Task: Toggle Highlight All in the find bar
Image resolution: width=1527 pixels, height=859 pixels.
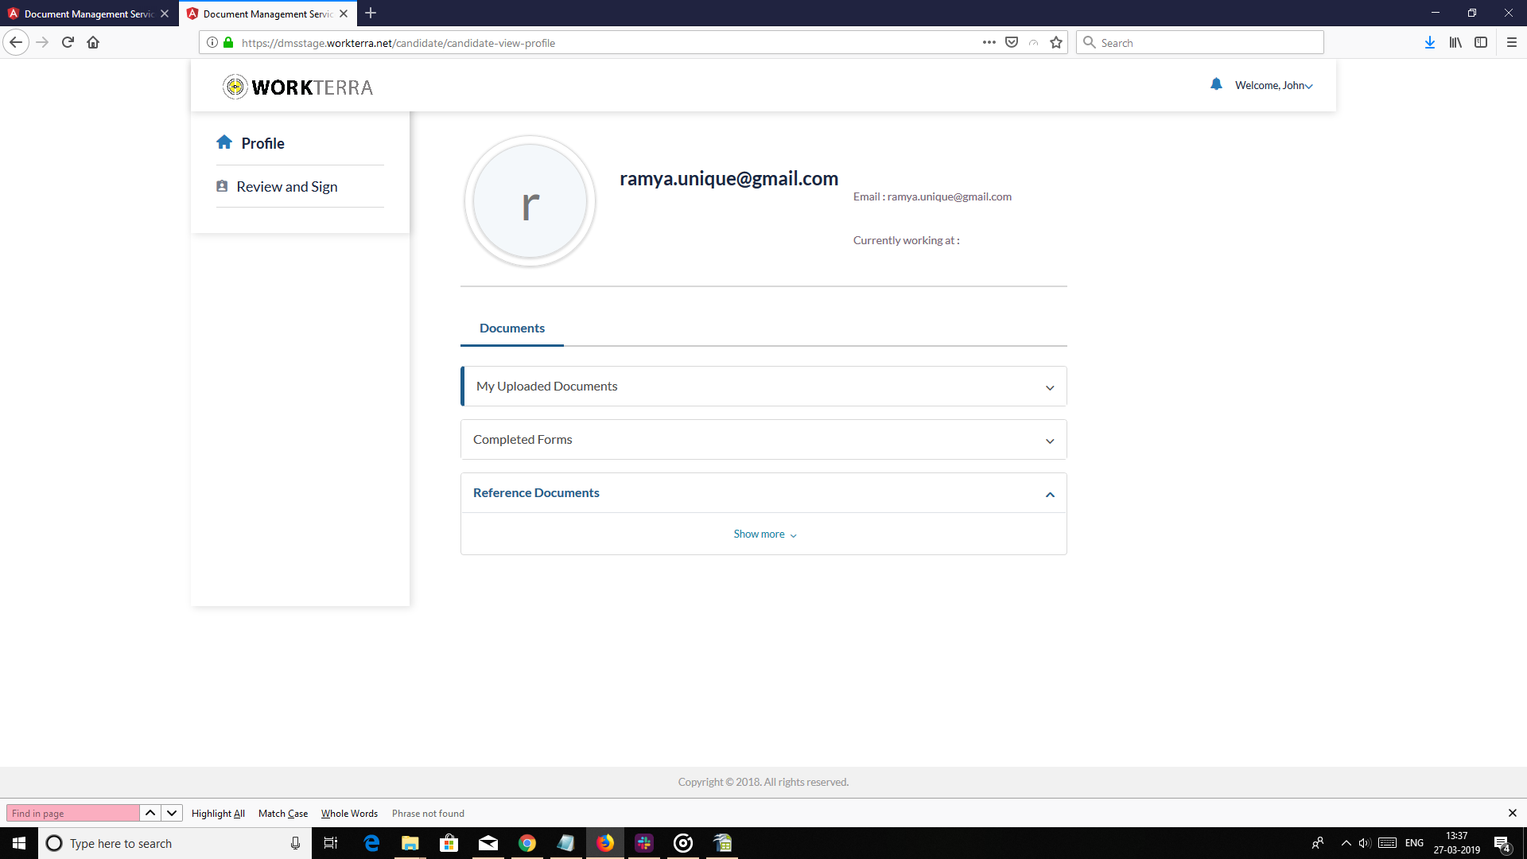Action: 218,813
